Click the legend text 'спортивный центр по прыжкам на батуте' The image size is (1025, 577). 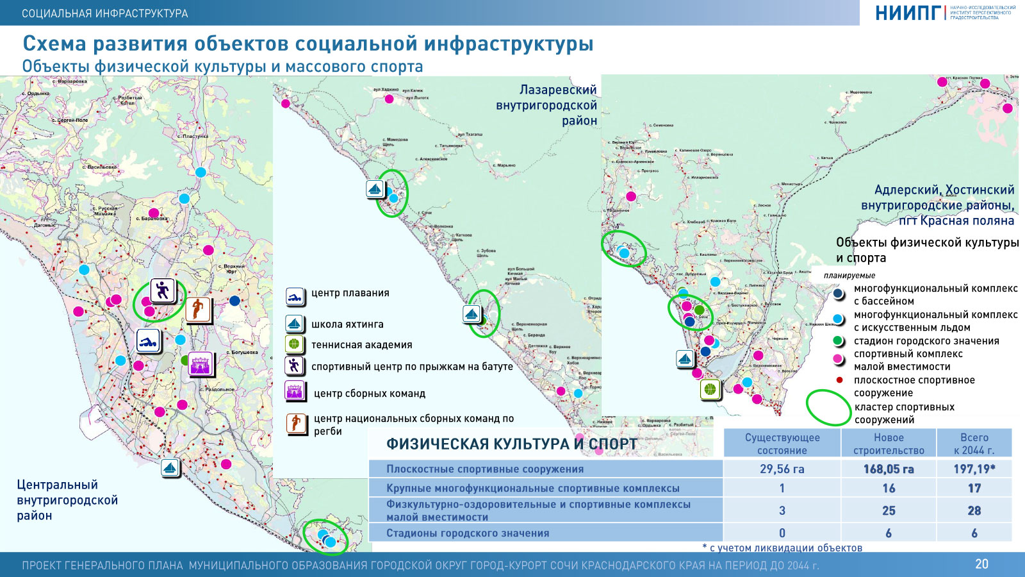coord(412,367)
